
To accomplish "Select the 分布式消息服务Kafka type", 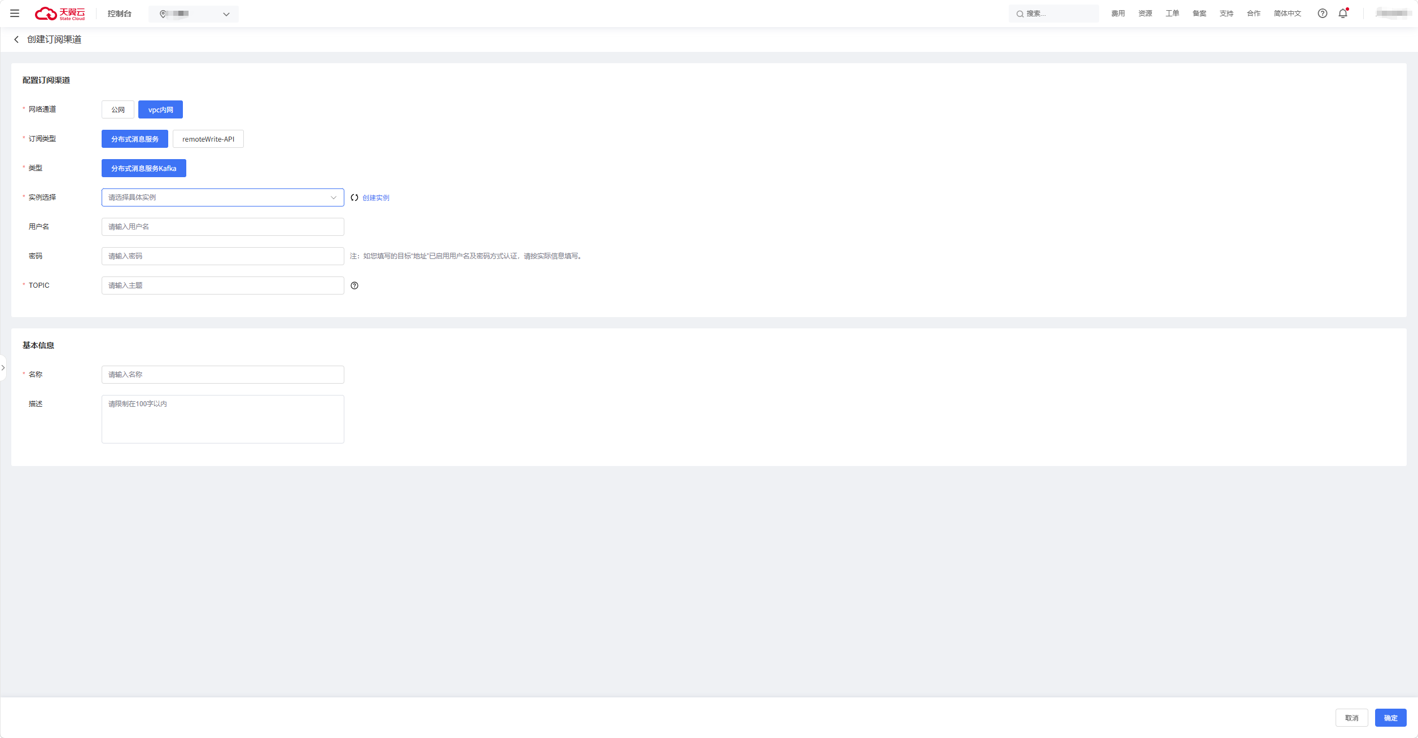I will 144,168.
